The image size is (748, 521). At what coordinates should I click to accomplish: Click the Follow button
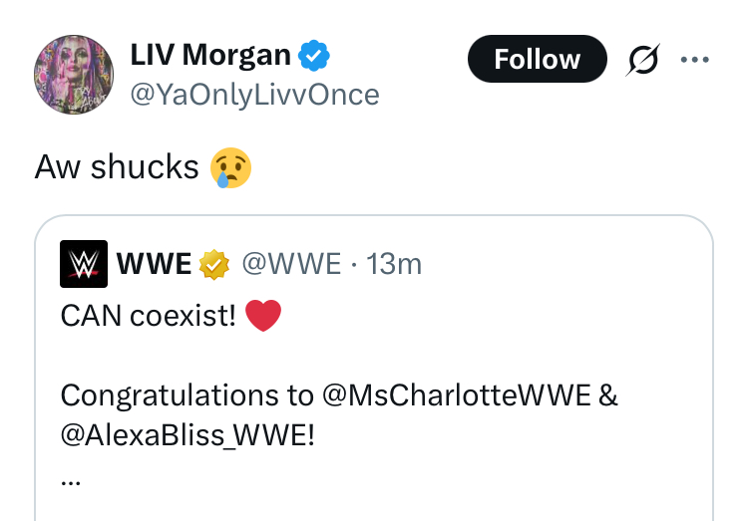(537, 59)
